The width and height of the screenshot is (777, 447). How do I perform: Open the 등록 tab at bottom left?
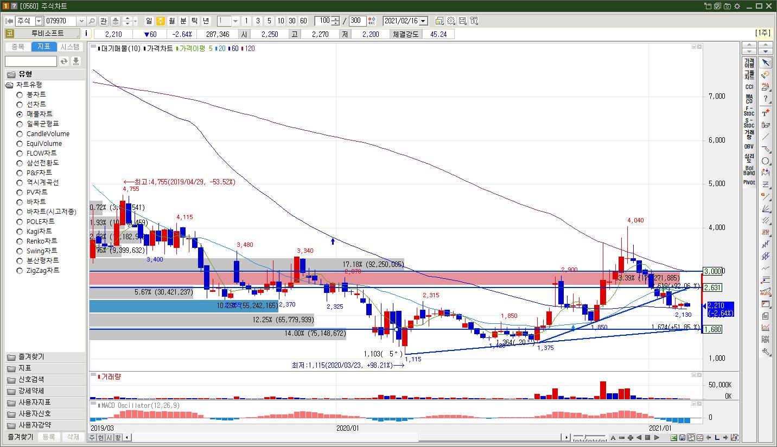(x=49, y=437)
